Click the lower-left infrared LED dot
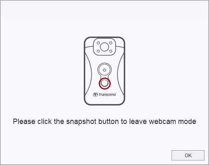The width and height of the screenshot is (209, 165). pos(98,51)
